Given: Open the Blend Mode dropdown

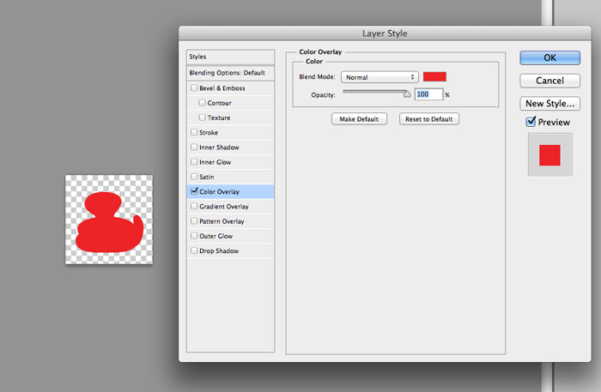Looking at the screenshot, I should (379, 77).
